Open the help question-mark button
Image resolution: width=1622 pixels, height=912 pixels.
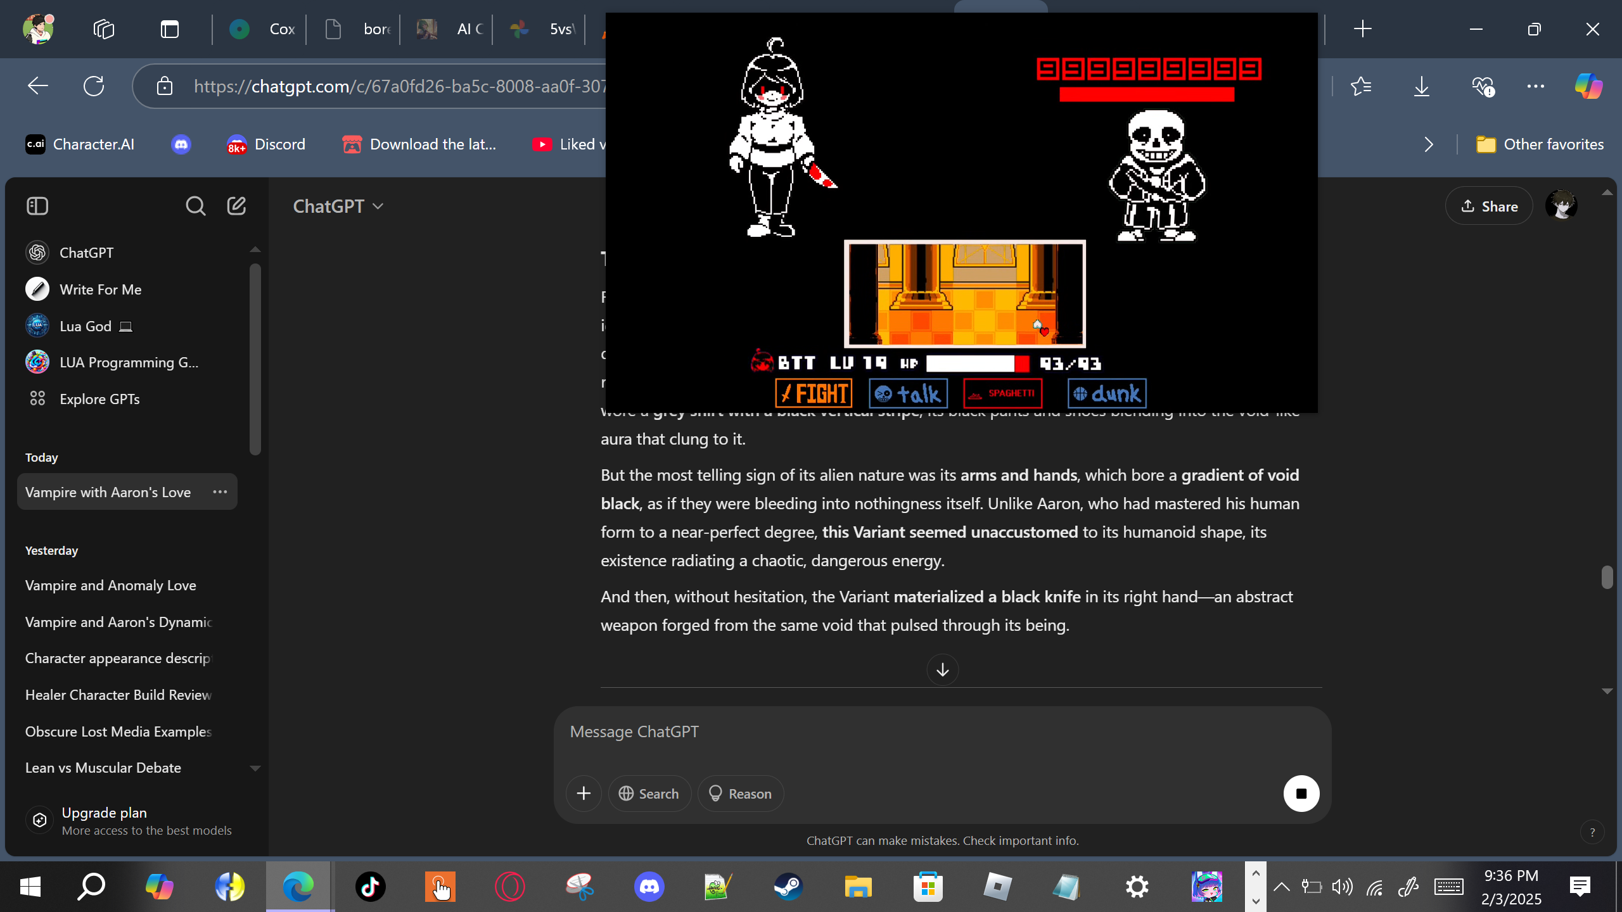(1592, 833)
